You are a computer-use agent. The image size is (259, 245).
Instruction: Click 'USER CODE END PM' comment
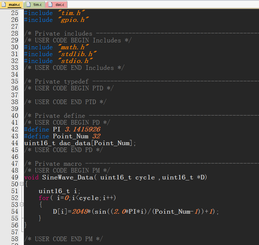pos(63,239)
